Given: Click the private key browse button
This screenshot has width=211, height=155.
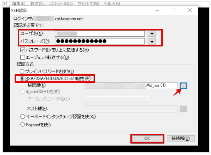Looking at the screenshot, I should point(183,85).
